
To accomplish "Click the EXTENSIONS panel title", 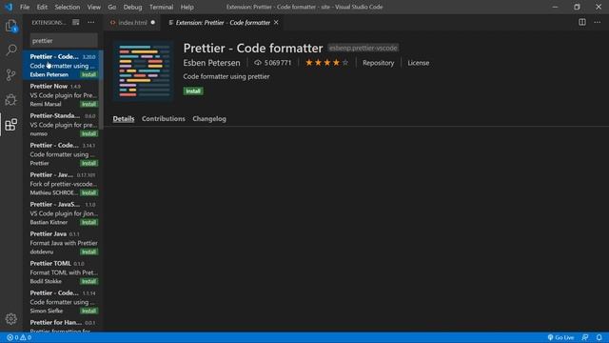I will tap(49, 23).
